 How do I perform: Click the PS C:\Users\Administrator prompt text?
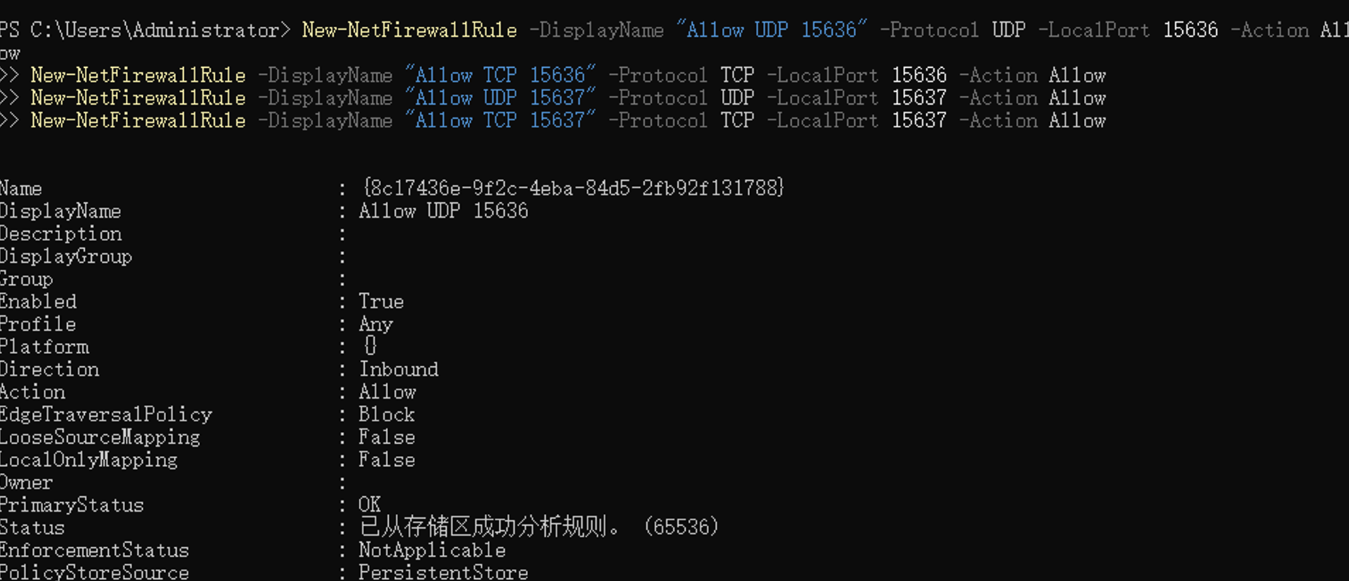(x=144, y=30)
